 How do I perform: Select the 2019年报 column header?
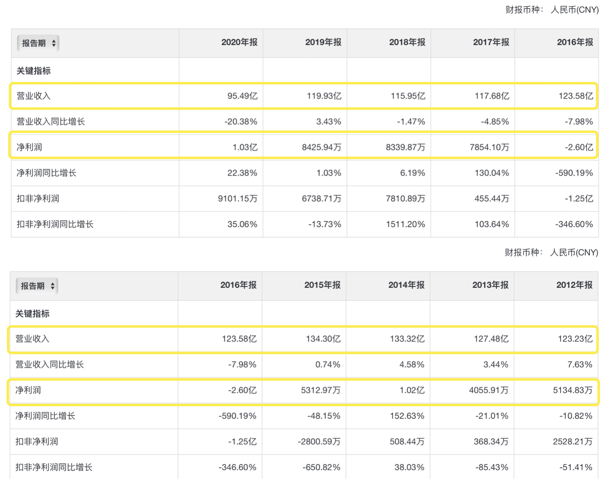[323, 42]
